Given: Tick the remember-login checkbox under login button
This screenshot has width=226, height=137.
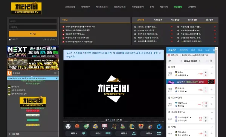Looking at the screenshot, I should click(10, 39).
